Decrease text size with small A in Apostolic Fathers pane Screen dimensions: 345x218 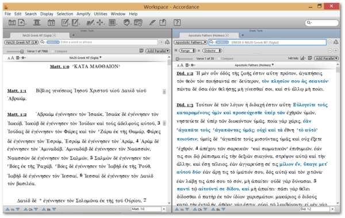pos(178,65)
